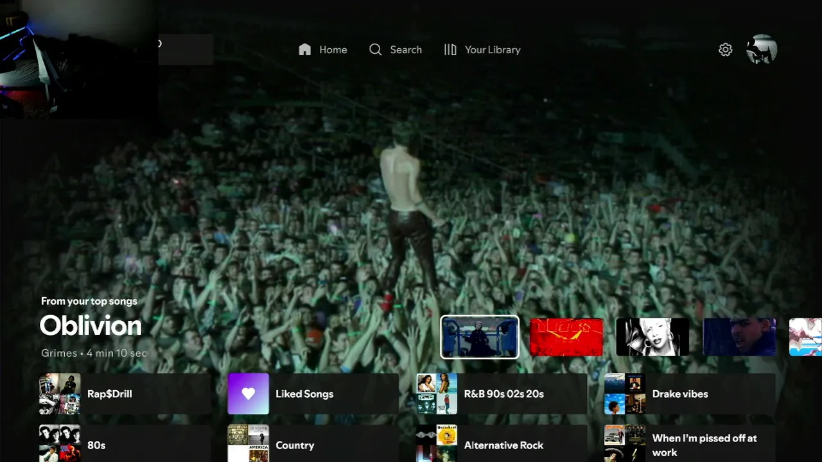Click 'Grimes • 4 min 10 sec' text

(x=94, y=354)
